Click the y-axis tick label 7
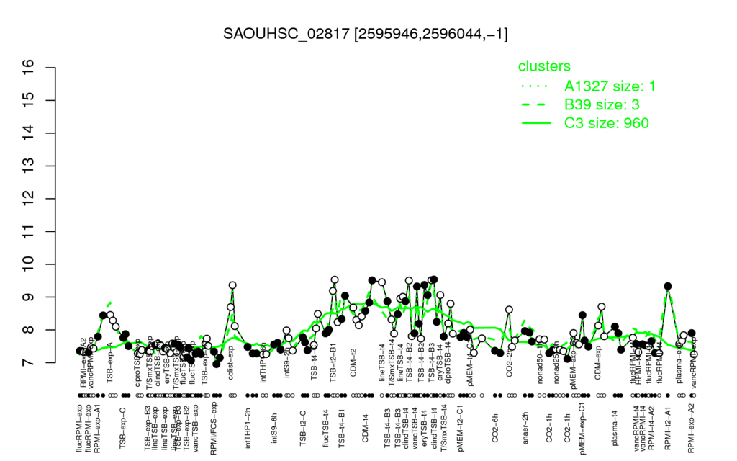Screen dimensions: 737x461 pyautogui.click(x=29, y=363)
